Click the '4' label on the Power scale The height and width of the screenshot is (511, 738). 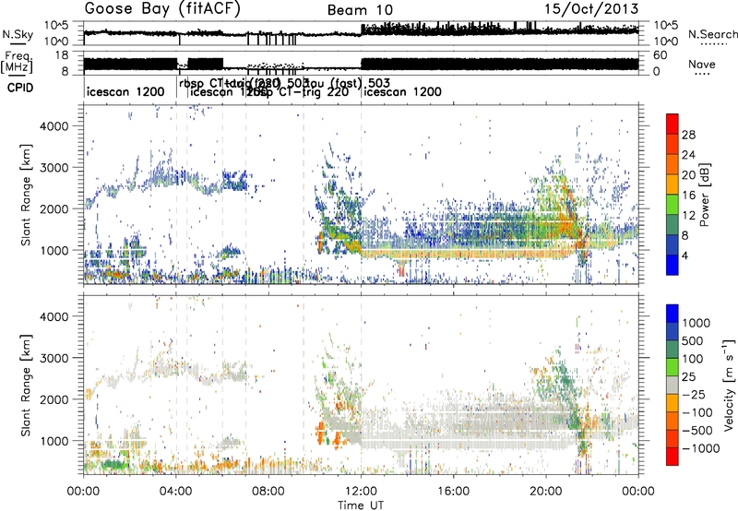coord(685,256)
